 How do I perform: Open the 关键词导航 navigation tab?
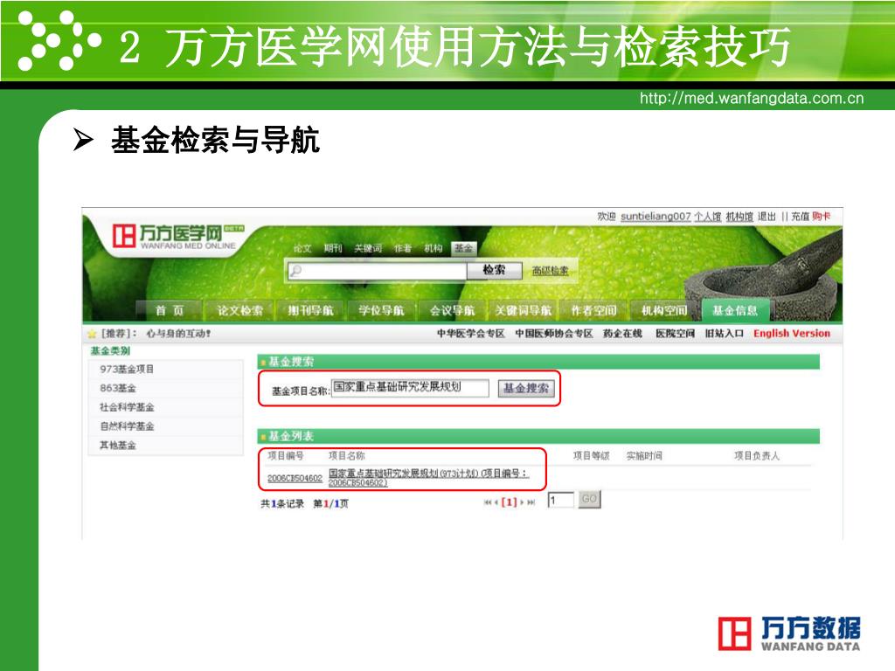coord(523,310)
